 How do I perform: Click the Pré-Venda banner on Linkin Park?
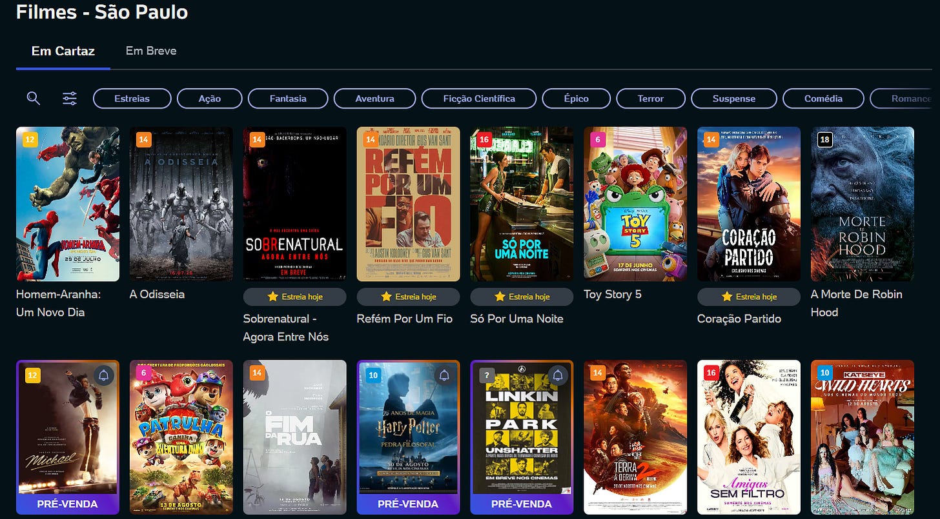pyautogui.click(x=522, y=504)
